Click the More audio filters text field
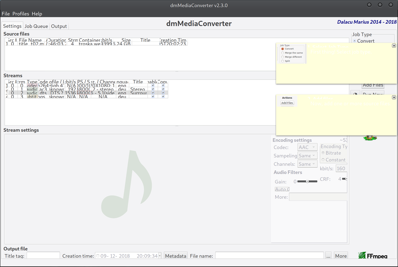 pos(318,197)
